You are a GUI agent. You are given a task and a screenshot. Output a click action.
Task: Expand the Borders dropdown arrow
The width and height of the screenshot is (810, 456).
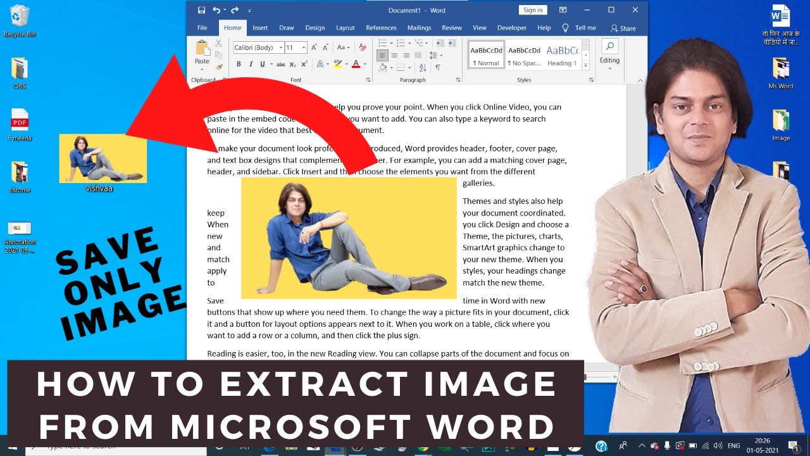[409, 68]
